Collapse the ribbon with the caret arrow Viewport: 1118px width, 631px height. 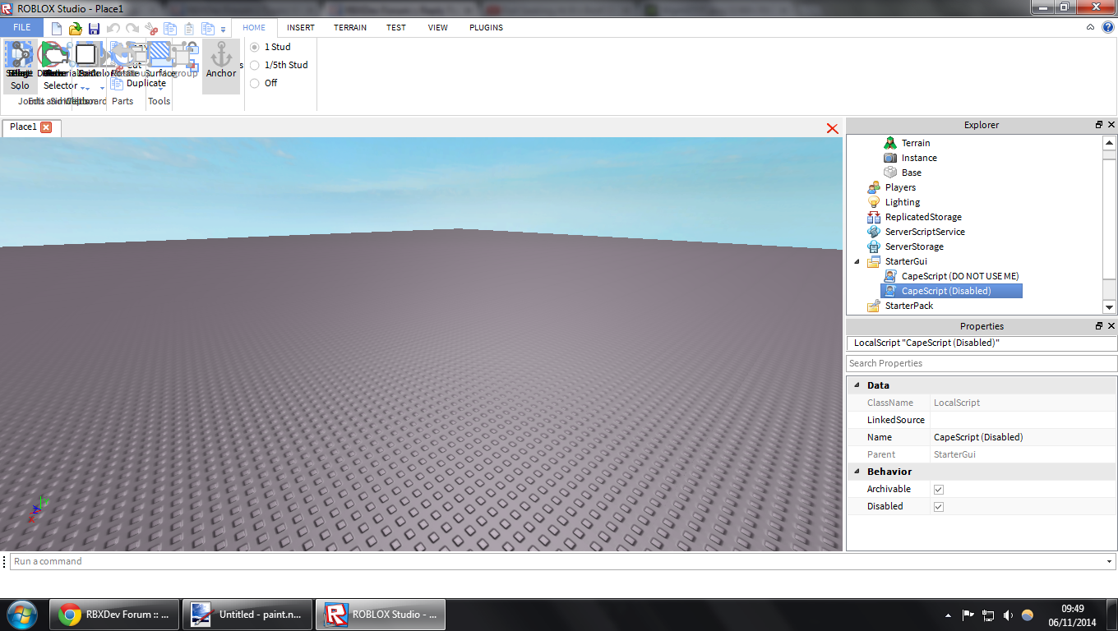click(1090, 27)
